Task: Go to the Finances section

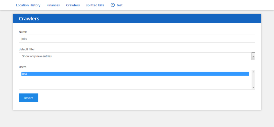Action: point(53,5)
